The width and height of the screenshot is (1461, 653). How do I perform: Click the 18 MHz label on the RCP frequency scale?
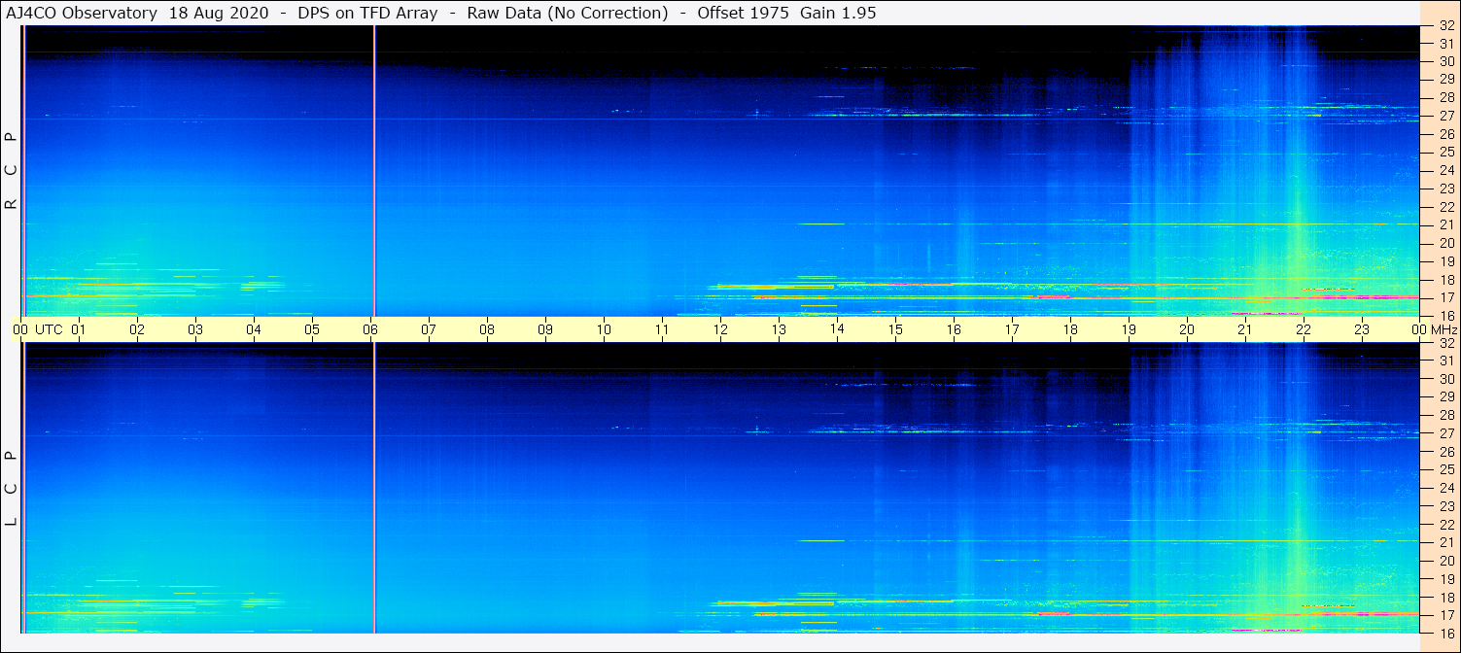point(1445,279)
